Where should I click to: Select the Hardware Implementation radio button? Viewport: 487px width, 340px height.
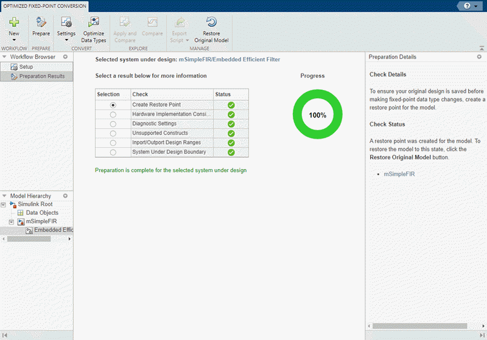[113, 114]
